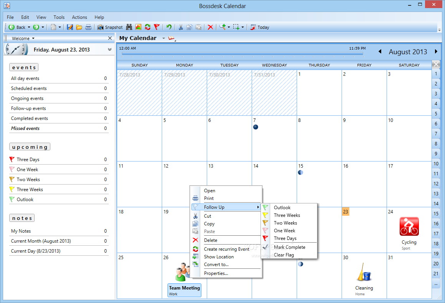Go to previous month arrow
This screenshot has width=445, height=303.
point(380,52)
